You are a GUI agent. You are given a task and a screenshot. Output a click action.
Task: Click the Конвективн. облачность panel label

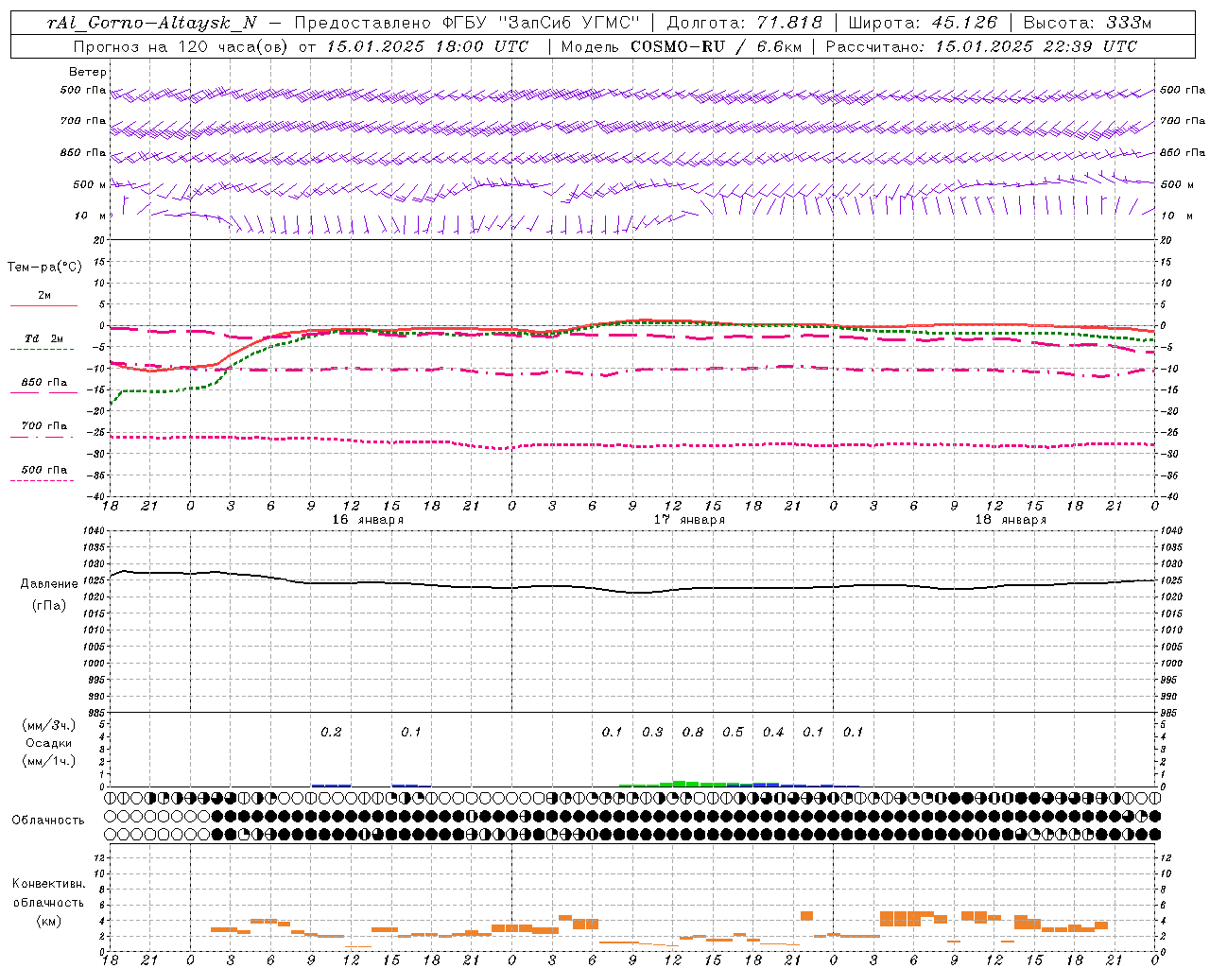[48, 893]
